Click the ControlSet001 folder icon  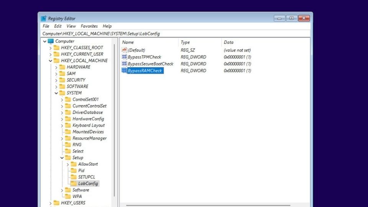pyautogui.click(x=68, y=100)
